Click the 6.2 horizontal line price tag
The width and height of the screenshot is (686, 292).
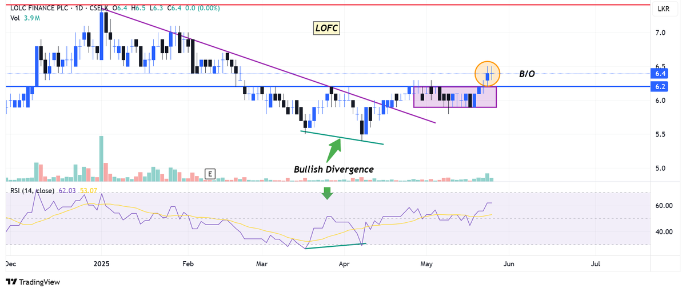[x=660, y=86]
